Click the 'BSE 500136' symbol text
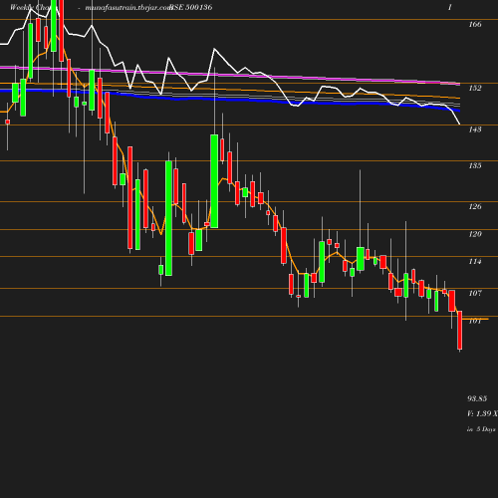The height and width of the screenshot is (498, 498). pos(190,7)
